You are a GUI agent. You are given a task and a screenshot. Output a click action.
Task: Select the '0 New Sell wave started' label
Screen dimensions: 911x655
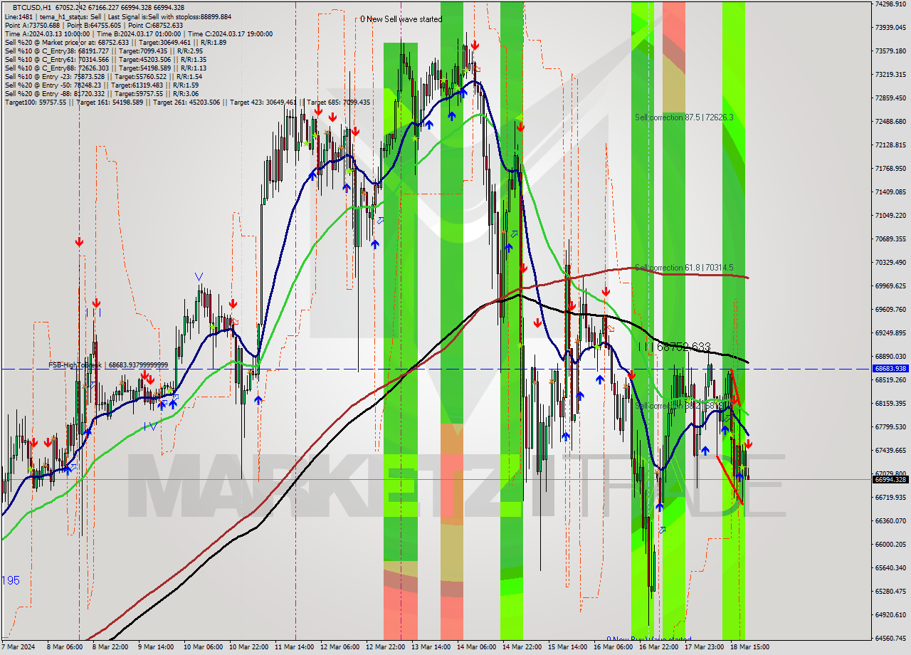(x=401, y=19)
